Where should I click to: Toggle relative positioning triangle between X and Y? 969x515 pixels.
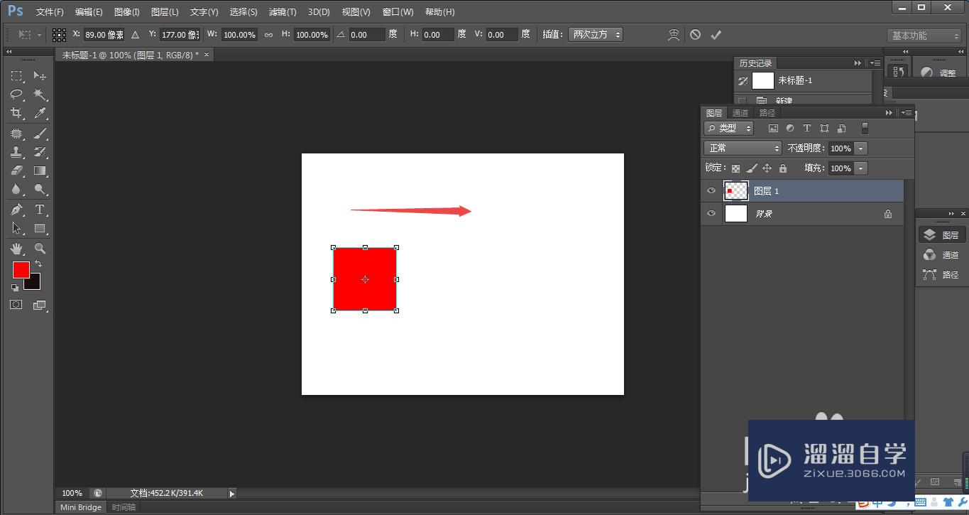[x=135, y=34]
